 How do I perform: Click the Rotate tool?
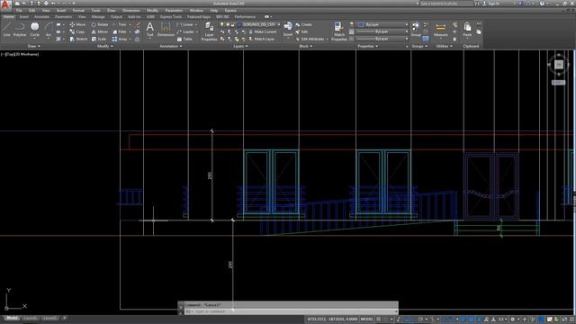tap(100, 24)
